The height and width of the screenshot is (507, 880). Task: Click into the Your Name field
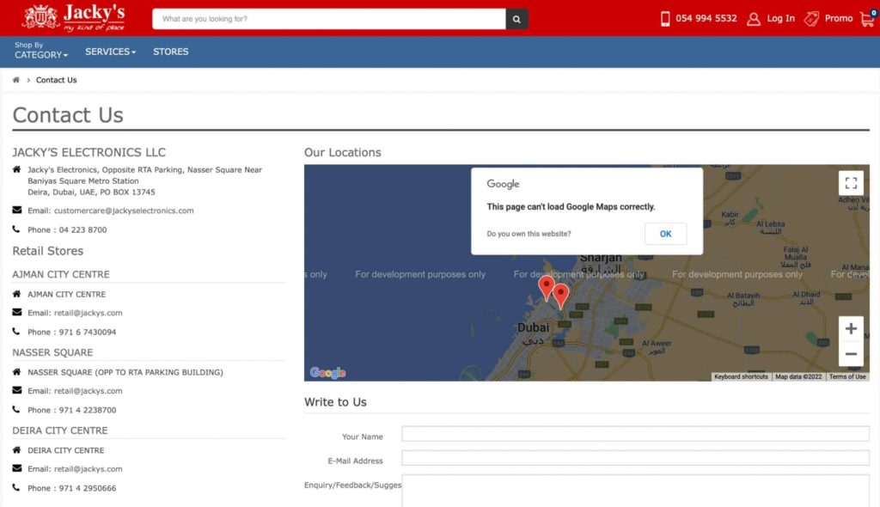click(x=635, y=433)
